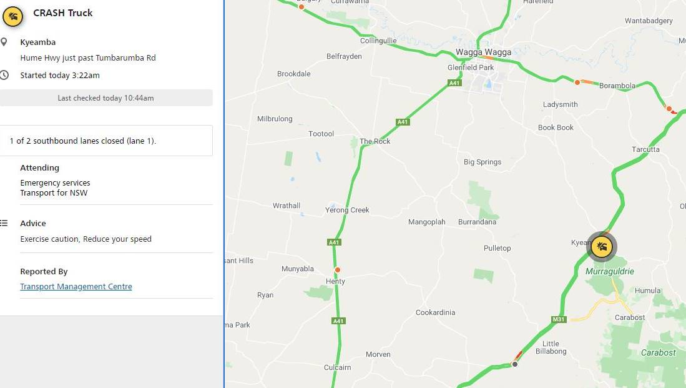Image resolution: width=686 pixels, height=388 pixels.
Task: Click the Wagga Wagga city label
Action: (483, 52)
